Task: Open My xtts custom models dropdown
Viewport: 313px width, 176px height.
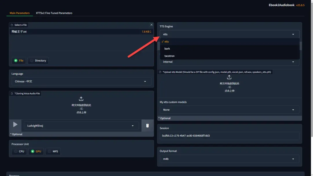Action: coord(229,110)
